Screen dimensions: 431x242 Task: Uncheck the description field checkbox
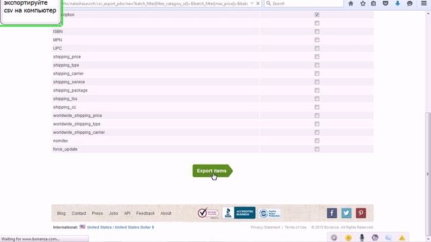coord(317,15)
